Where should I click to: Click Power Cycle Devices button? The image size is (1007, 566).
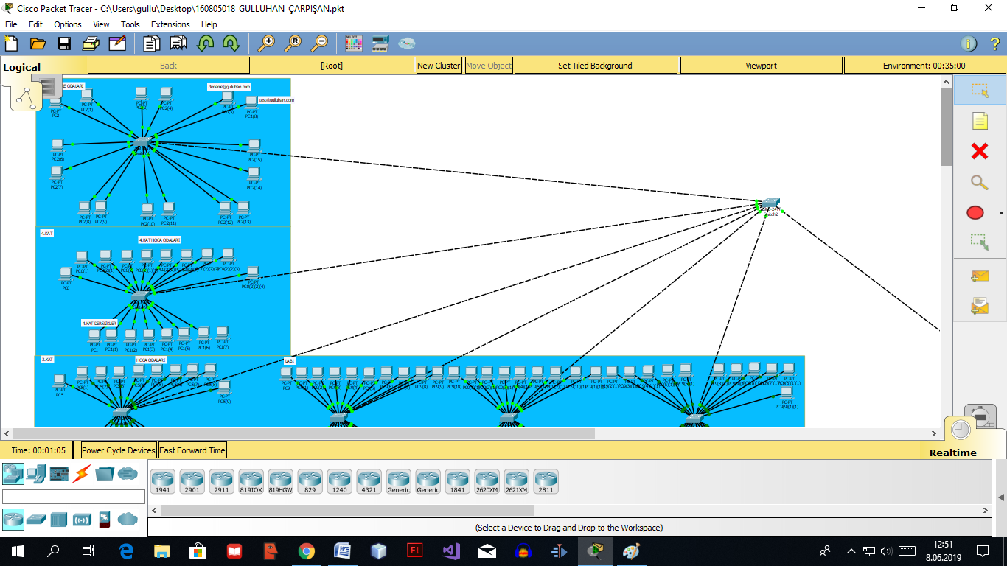click(119, 450)
